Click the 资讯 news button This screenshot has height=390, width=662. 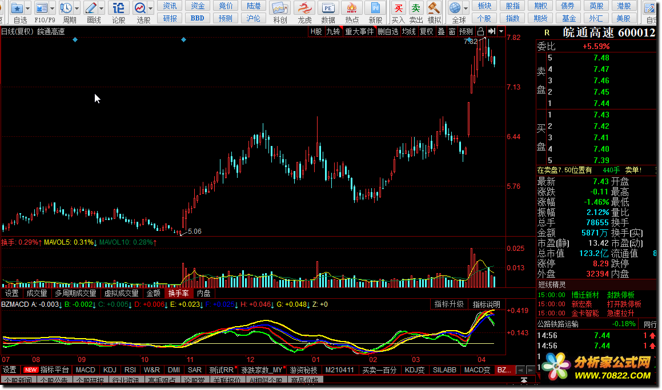coord(170,6)
